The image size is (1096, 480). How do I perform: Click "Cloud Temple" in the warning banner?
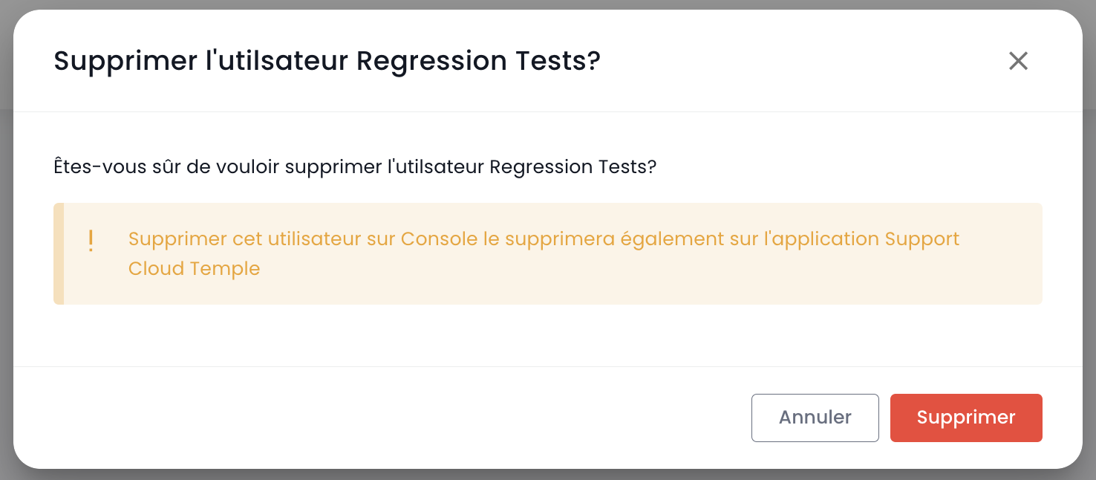coord(194,268)
